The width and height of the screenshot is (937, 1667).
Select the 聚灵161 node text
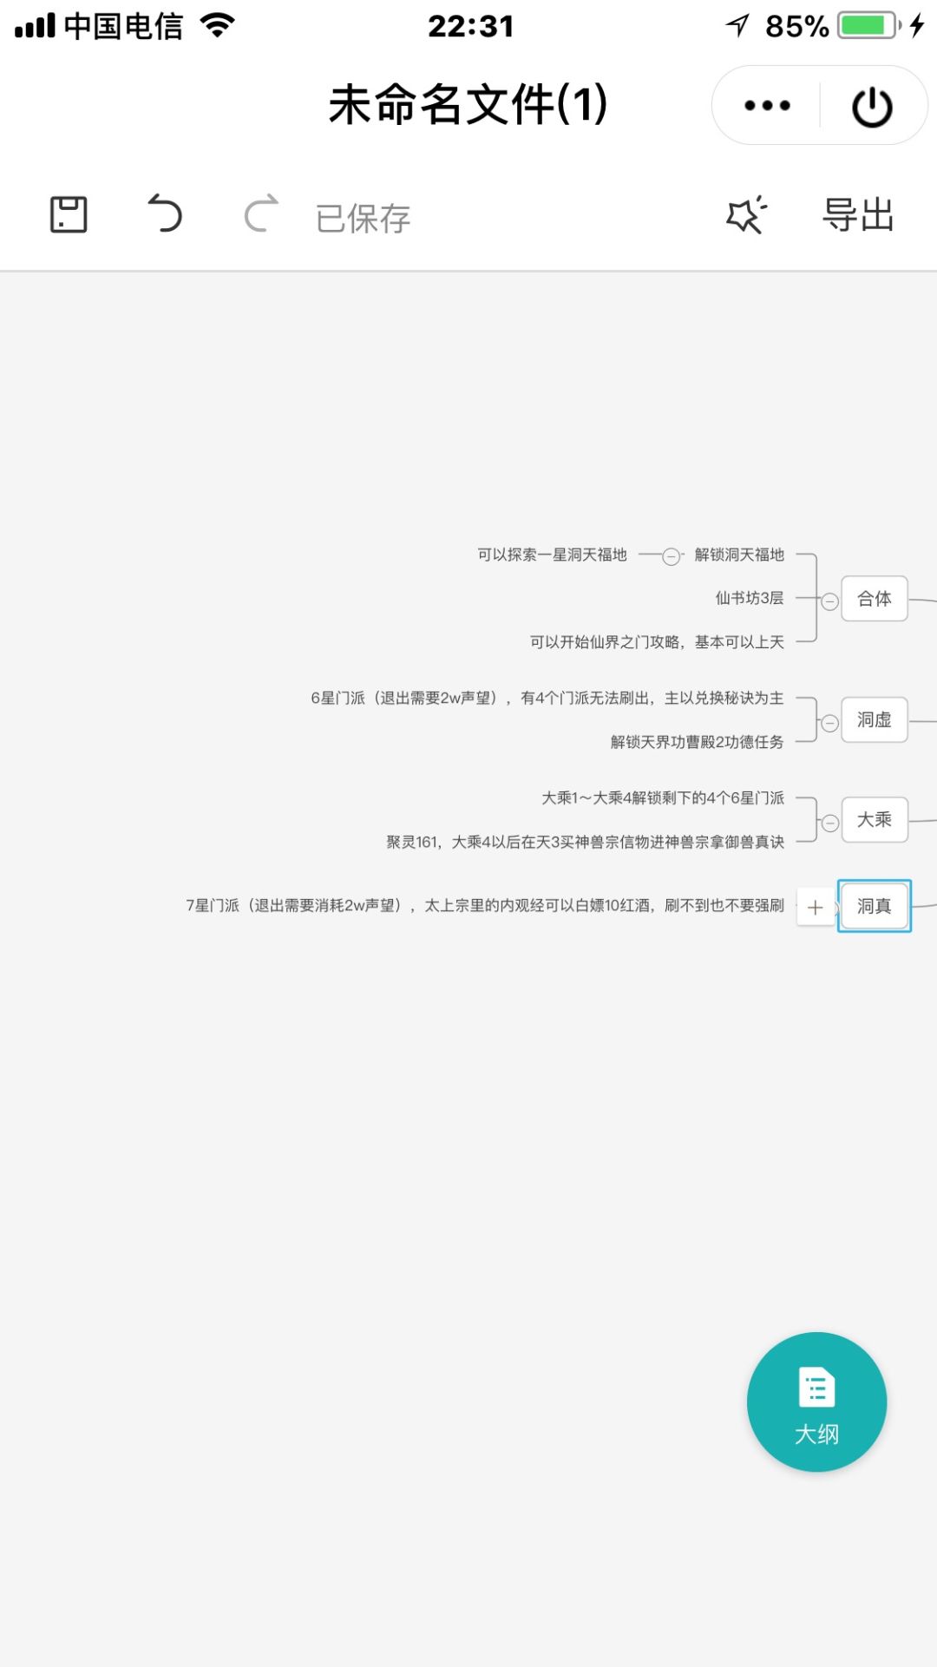tap(586, 842)
